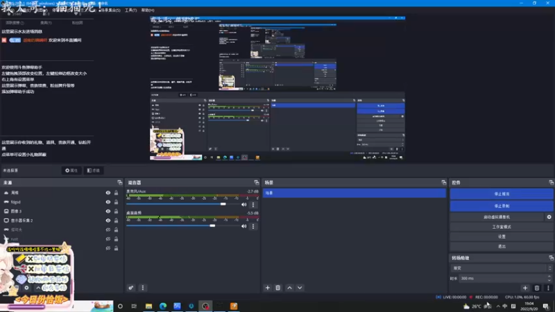The image size is (555, 312).
Task: Toggle lock on rust source
Action: point(116,239)
